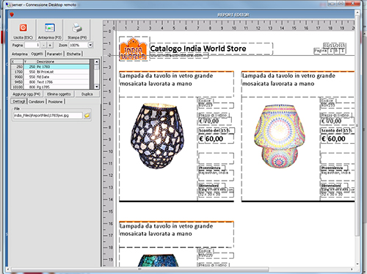Image resolution: width=367 pixels, height=274 pixels.
Task: Click the Aggiungi ogg. (F4) button
Action: point(26,94)
